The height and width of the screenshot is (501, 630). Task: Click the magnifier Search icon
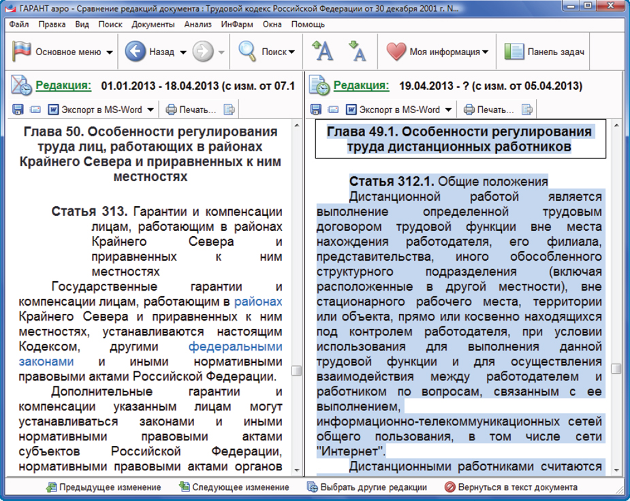247,52
